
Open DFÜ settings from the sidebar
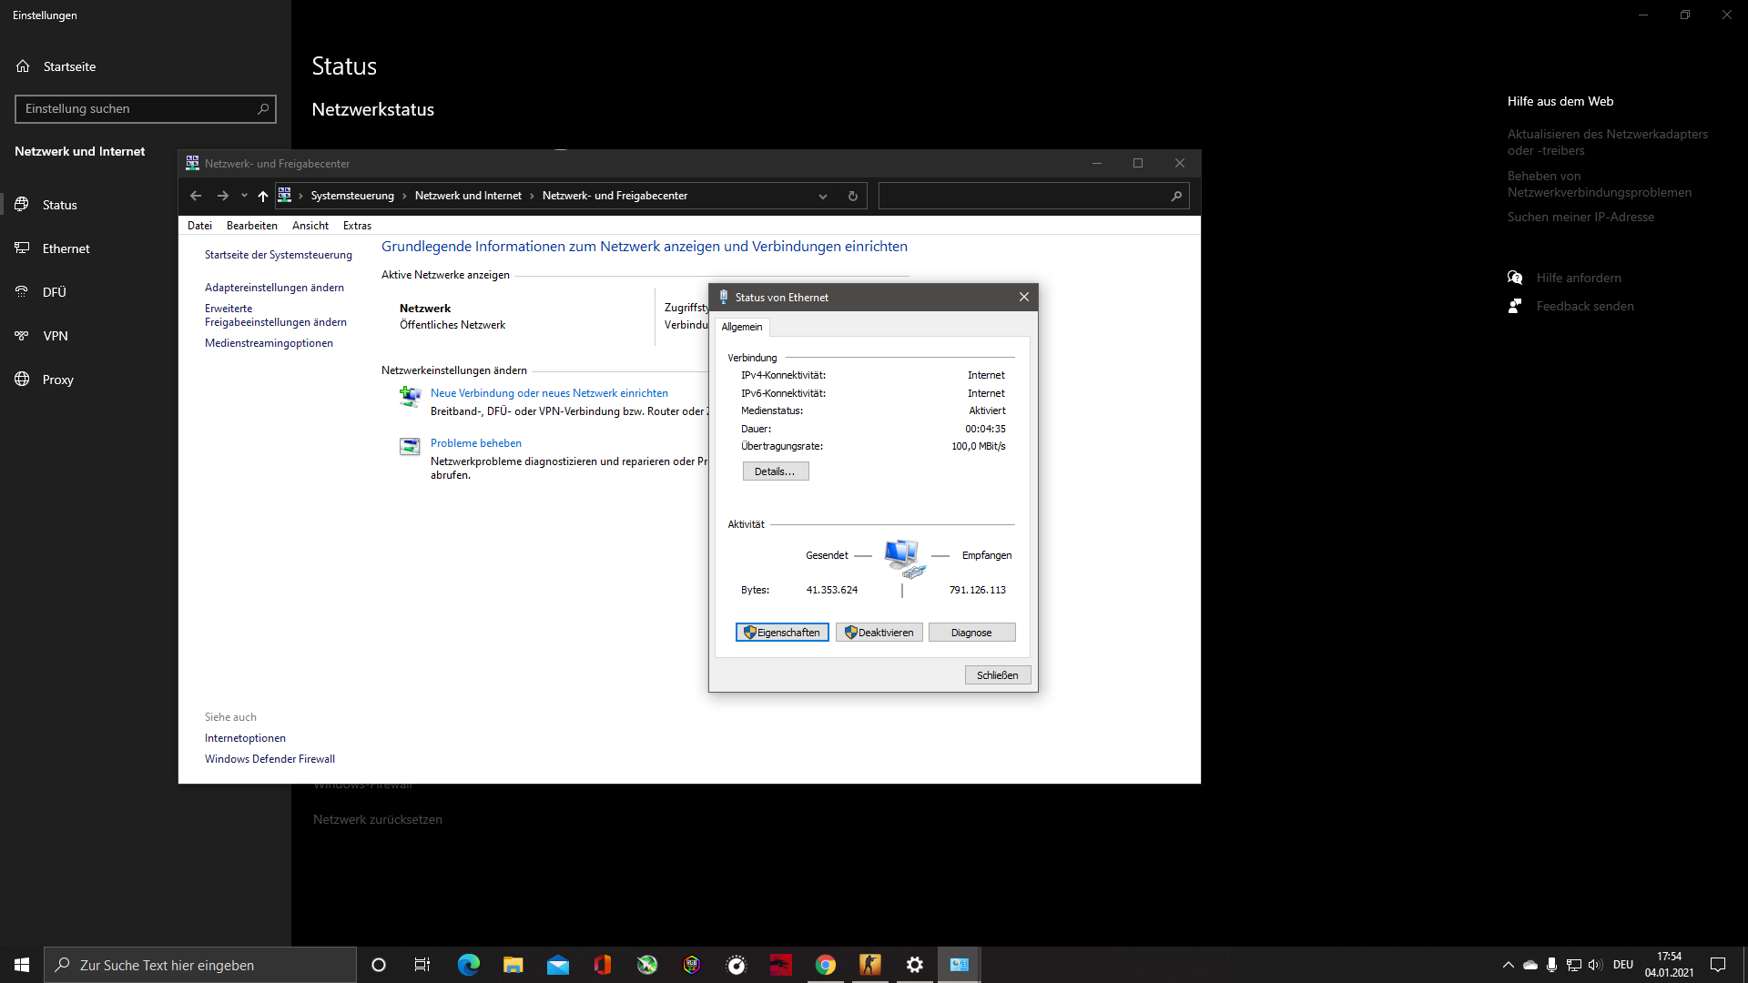[54, 291]
